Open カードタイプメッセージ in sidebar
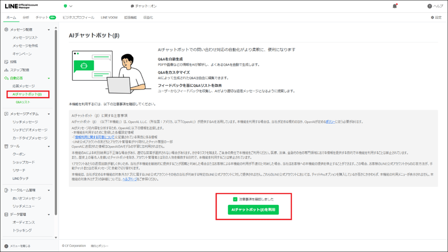 point(30,138)
